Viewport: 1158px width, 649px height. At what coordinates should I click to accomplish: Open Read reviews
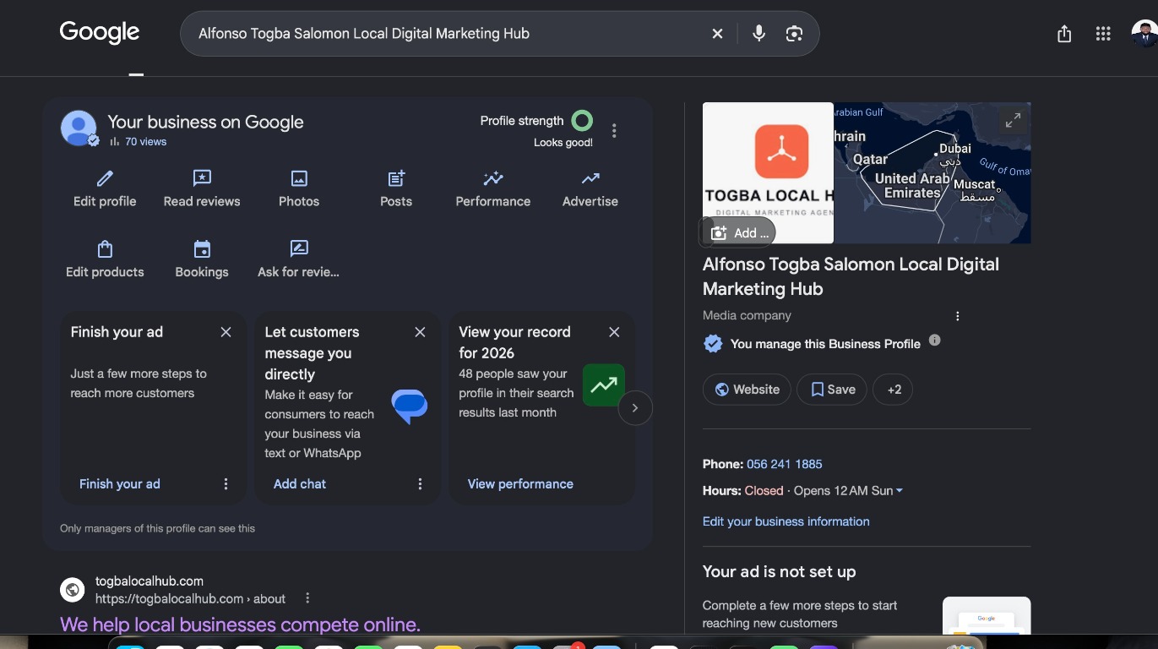tap(202, 189)
